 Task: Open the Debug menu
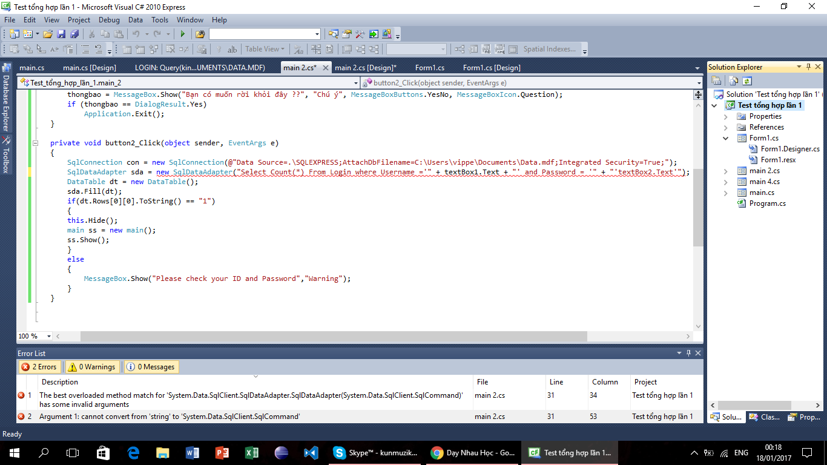click(109, 20)
